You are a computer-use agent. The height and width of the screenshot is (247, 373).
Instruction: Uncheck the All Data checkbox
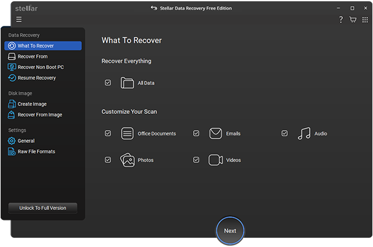click(x=108, y=83)
